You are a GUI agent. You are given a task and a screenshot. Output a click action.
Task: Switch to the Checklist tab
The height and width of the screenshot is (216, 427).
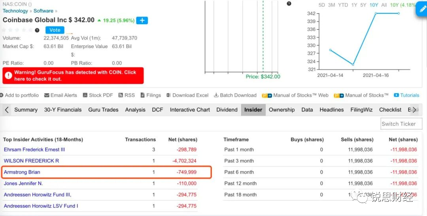click(390, 110)
